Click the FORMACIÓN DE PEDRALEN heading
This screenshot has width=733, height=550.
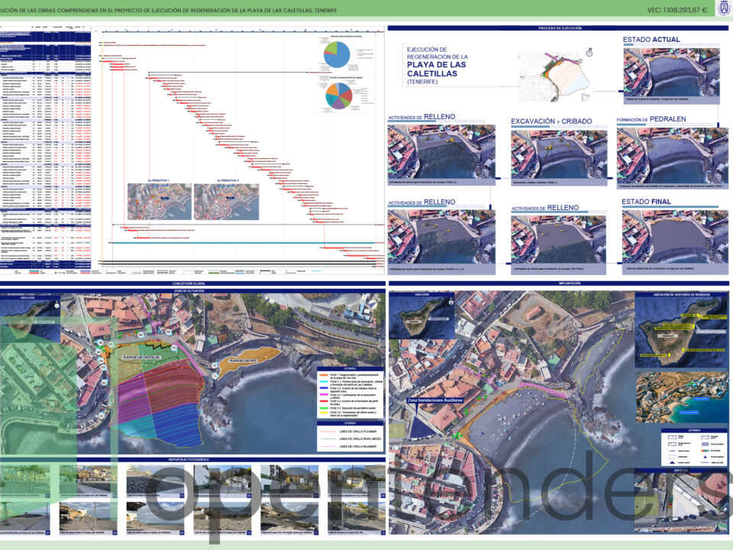point(651,119)
